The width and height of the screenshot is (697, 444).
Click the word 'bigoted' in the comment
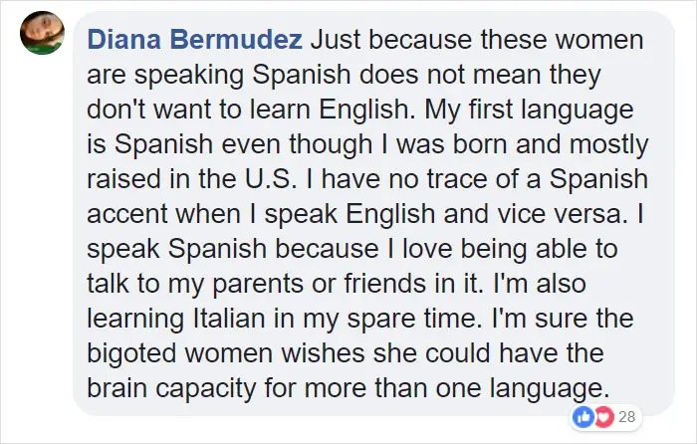131,353
